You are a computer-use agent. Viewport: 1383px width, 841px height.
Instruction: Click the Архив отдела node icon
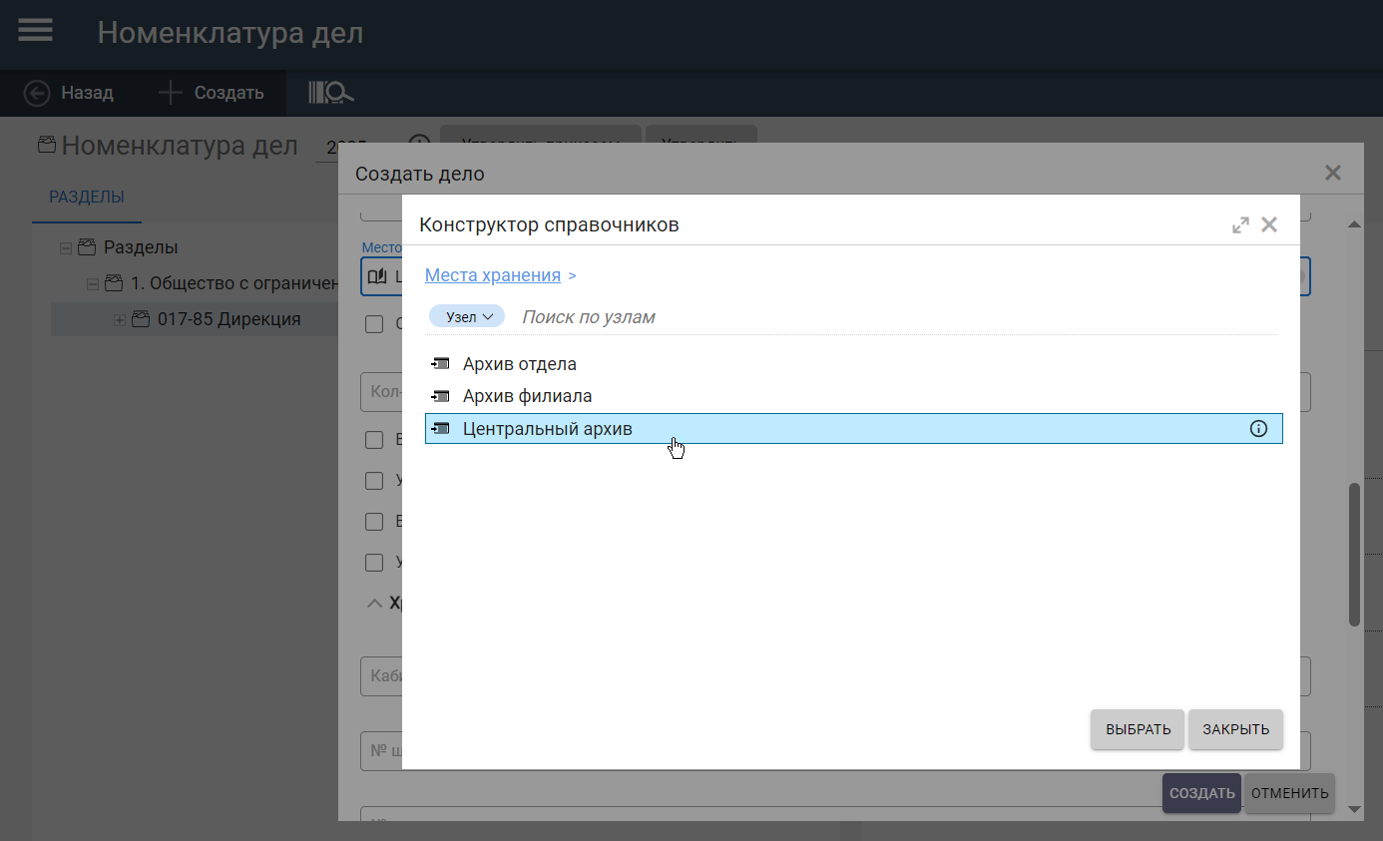[x=440, y=364]
